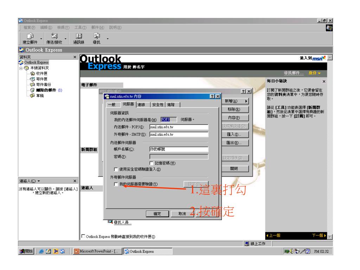Expand the toolbar overflow arrow after 尋找
This screenshot has width=360, height=270.
tap(108, 39)
